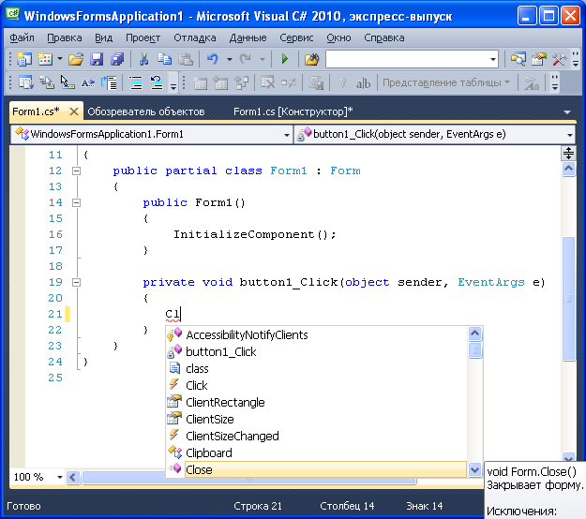Uncomment the selected lines icon
This screenshot has height=519, width=586.
tap(157, 82)
